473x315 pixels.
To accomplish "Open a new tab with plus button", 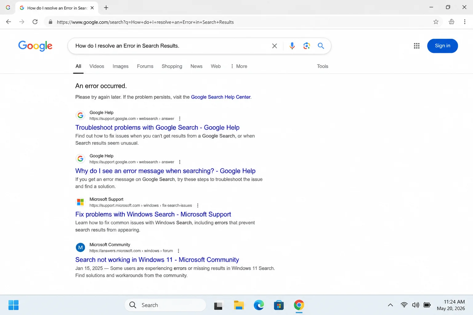I will 106,8.
